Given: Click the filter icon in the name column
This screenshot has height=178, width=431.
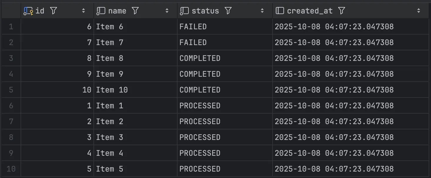Looking at the screenshot, I should [135, 11].
